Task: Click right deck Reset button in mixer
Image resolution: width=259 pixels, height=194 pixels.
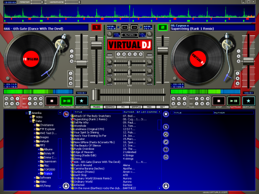Action: [149, 55]
